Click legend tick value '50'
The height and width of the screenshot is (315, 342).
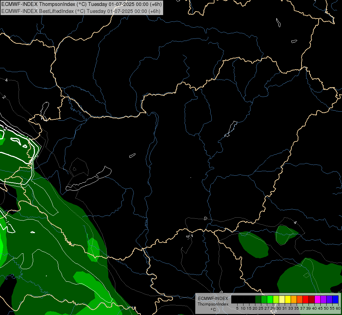point(326,308)
